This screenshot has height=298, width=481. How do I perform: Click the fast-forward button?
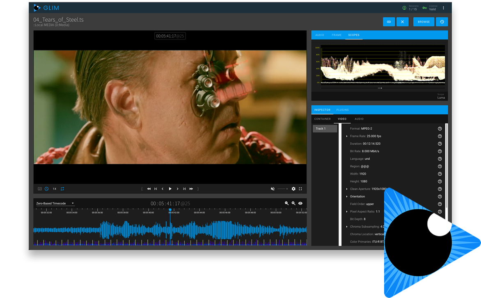click(x=191, y=189)
